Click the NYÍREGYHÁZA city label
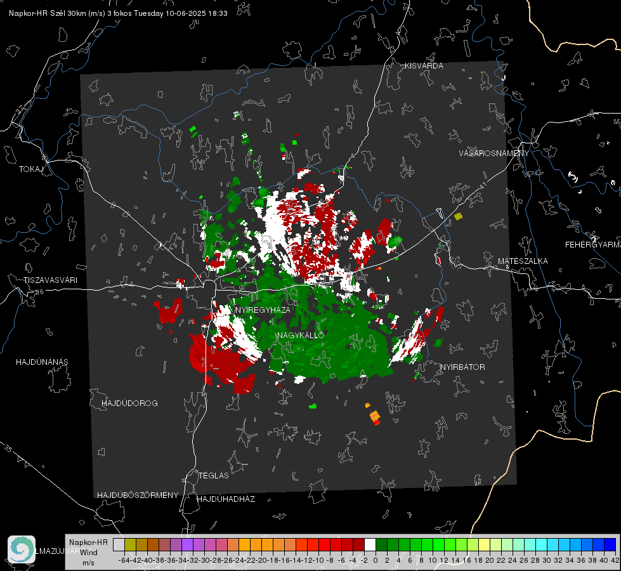This screenshot has height=571, width=621. click(263, 310)
